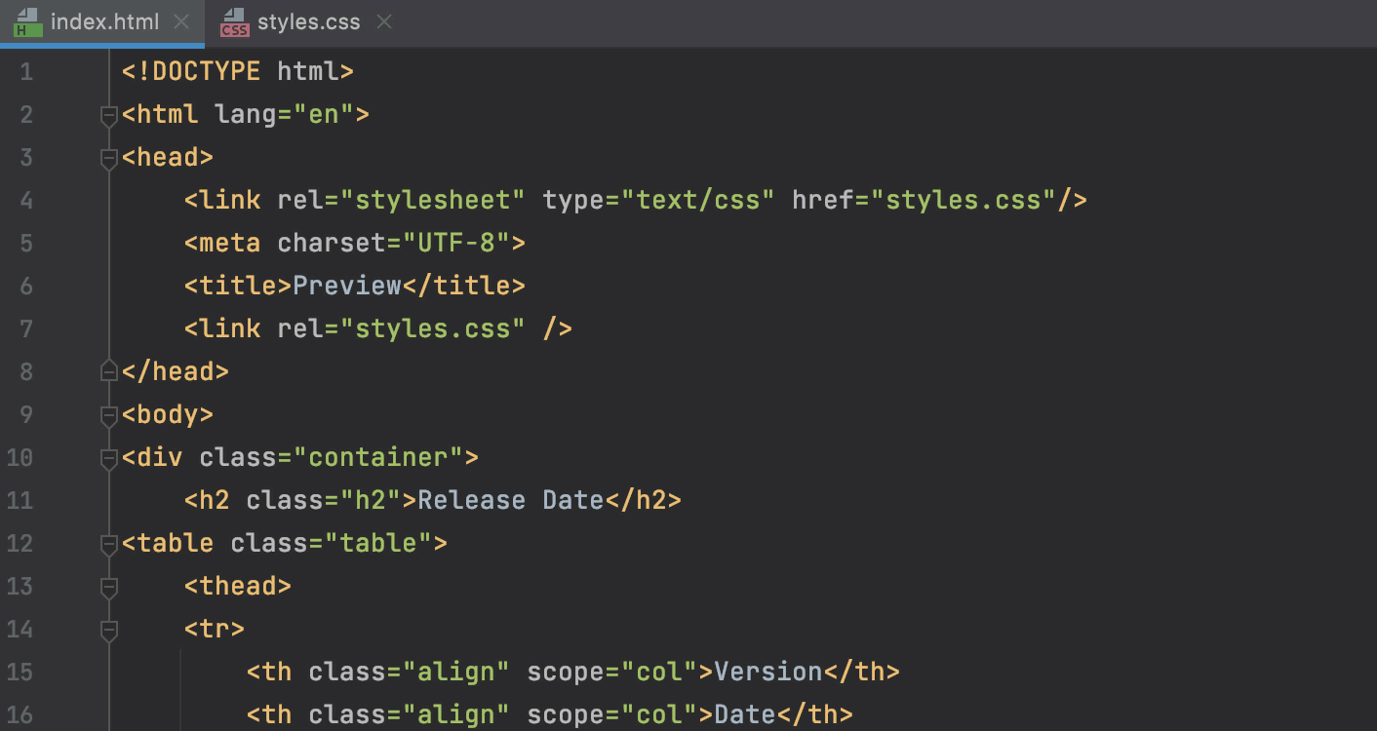Click line number 4 in the gutter
Image resolution: width=1377 pixels, height=731 pixels.
click(x=26, y=199)
